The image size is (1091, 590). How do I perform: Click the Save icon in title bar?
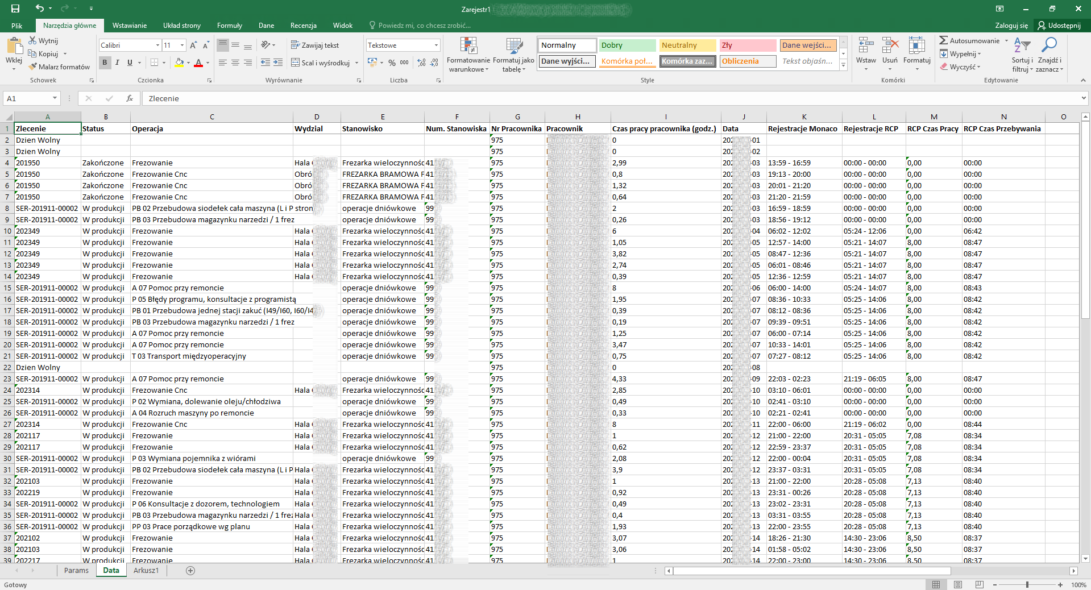click(x=15, y=9)
